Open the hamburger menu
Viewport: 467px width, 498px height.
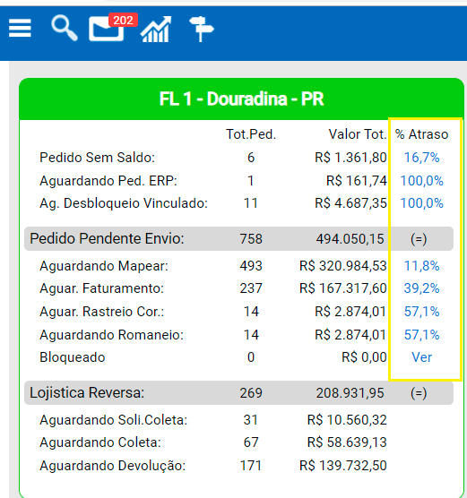(20, 28)
